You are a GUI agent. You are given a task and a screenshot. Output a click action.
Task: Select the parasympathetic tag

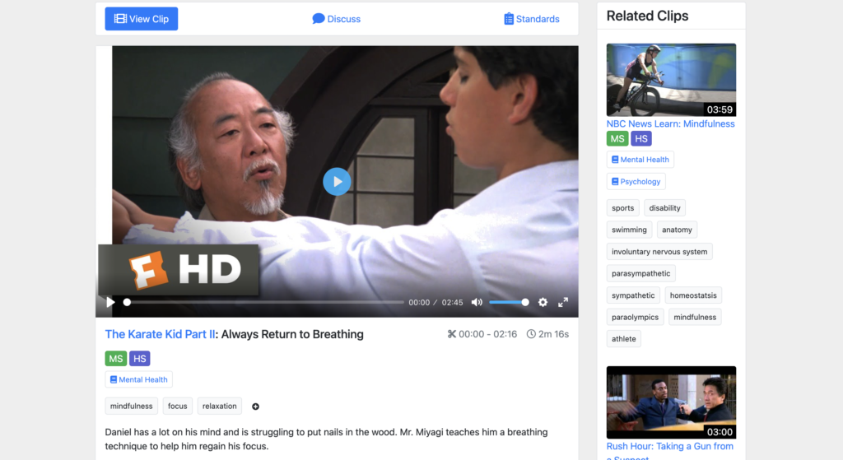point(640,273)
